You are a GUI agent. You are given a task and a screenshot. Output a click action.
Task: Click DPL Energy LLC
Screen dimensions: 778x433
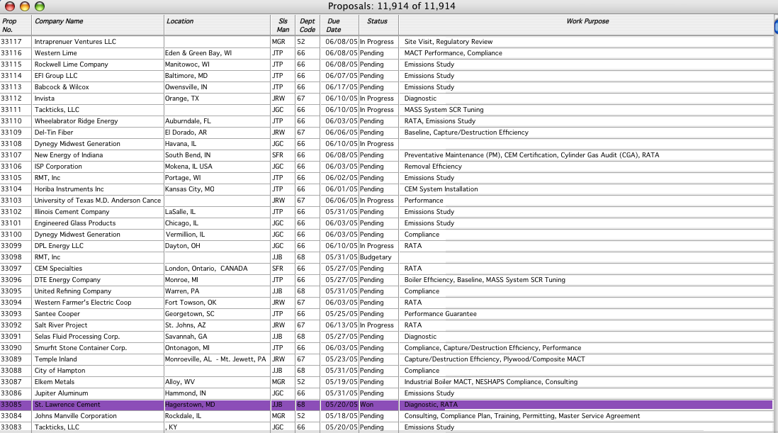coord(59,246)
